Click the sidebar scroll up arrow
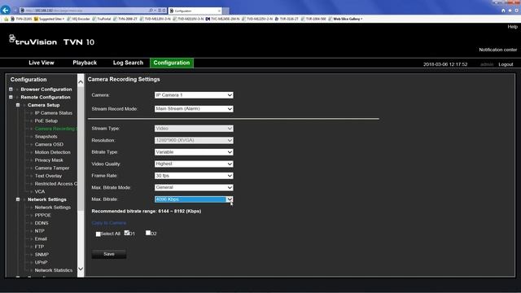 click(81, 81)
